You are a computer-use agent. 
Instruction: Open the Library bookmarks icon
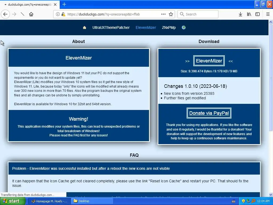(x=249, y=14)
